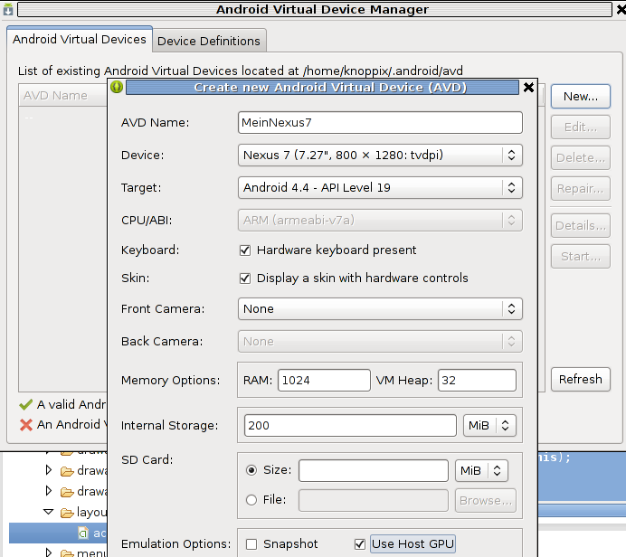626x557 pixels.
Task: Click the Internal Storage field showing 200
Action: click(350, 425)
